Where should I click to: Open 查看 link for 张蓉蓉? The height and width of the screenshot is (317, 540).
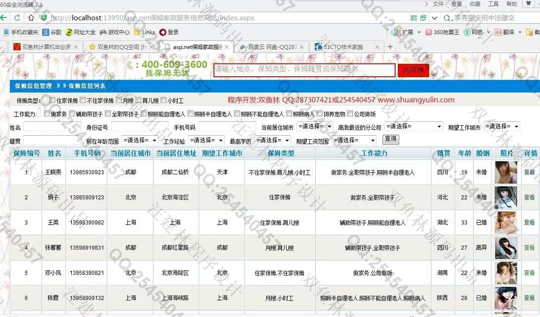[x=529, y=247]
